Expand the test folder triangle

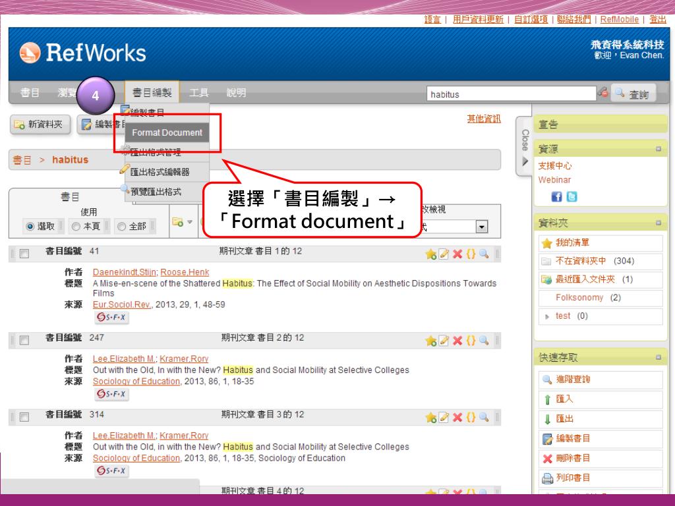pos(546,317)
